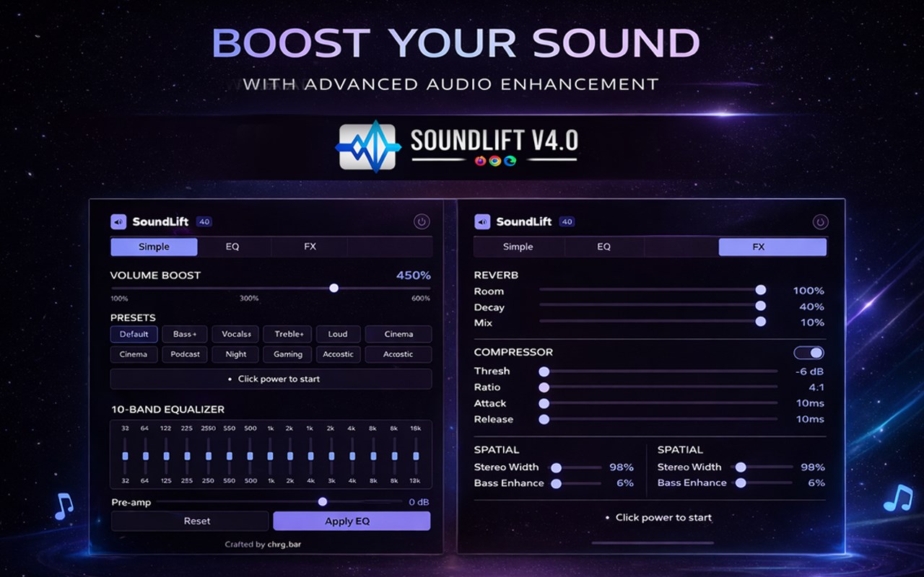
Task: Click the Compressor Ratio slider
Action: click(x=658, y=387)
